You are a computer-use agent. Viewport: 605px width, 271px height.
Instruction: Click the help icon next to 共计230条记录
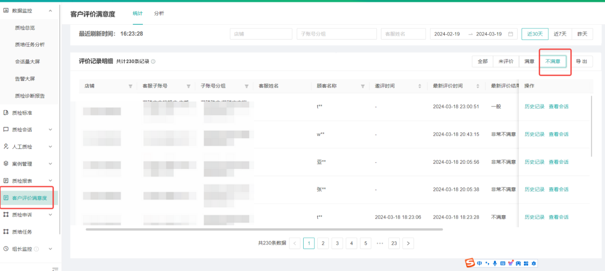point(153,61)
